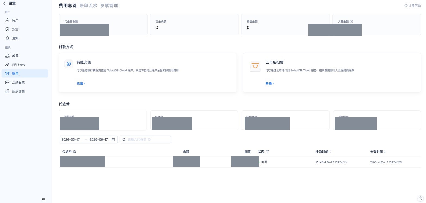The image size is (426, 203).
Task: Click the help icon next to 欠费金额
Action: tap(351, 21)
